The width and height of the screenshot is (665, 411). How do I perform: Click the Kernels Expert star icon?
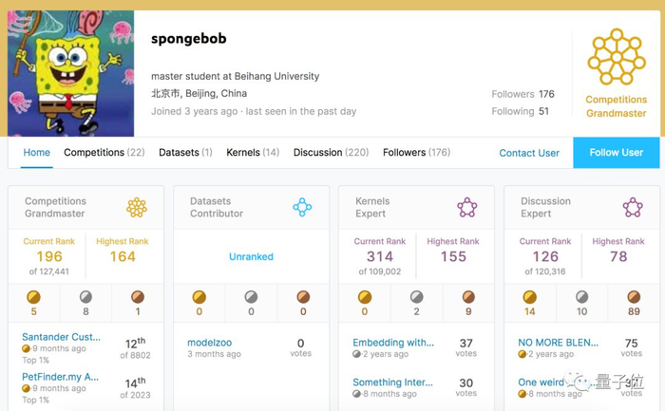tap(466, 207)
